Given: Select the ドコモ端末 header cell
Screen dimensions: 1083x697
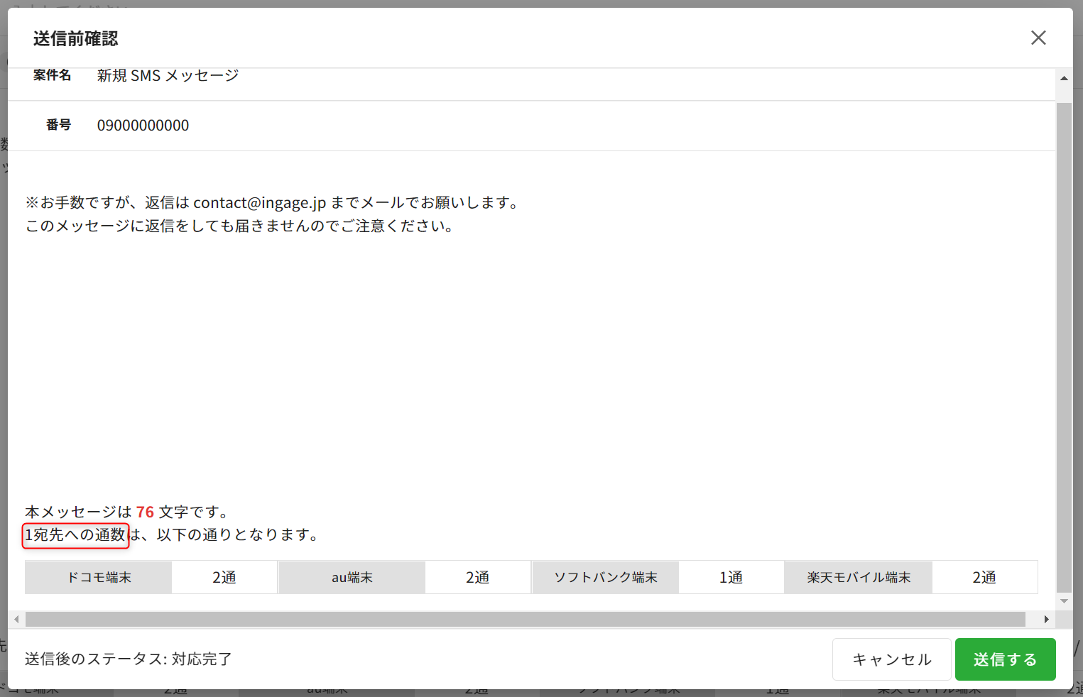Looking at the screenshot, I should point(99,578).
